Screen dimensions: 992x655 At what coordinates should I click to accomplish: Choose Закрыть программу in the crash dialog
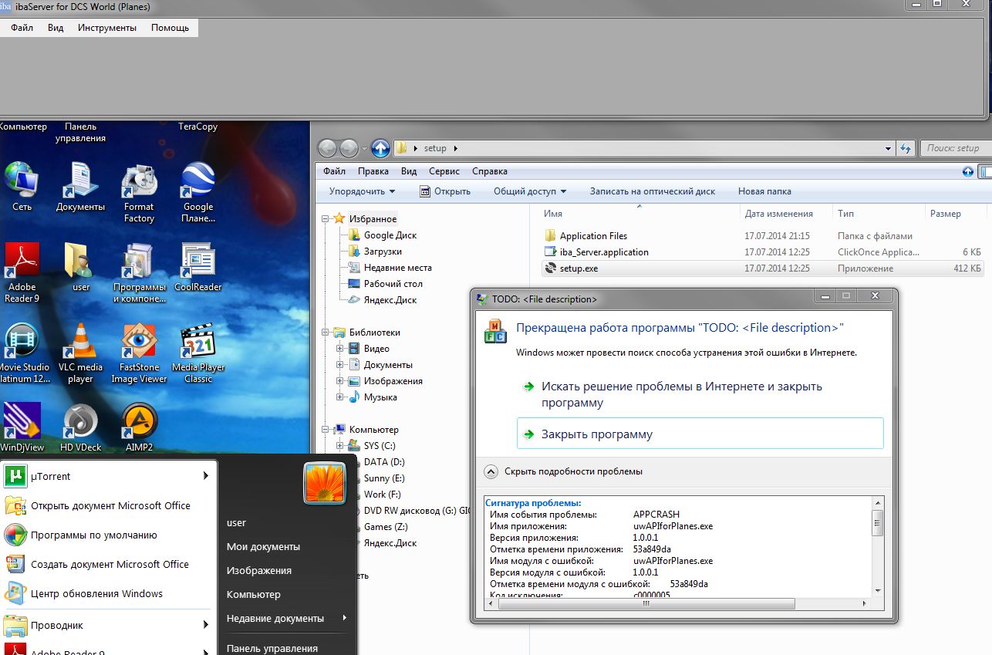pos(700,434)
